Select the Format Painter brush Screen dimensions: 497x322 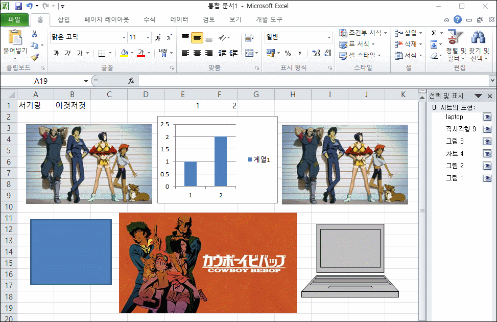[35, 57]
